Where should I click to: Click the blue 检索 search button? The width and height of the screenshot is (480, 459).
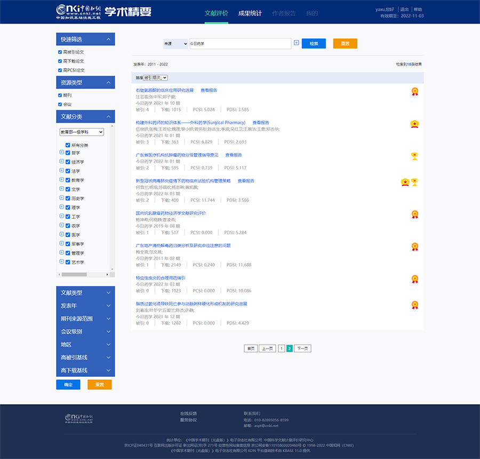click(x=314, y=43)
